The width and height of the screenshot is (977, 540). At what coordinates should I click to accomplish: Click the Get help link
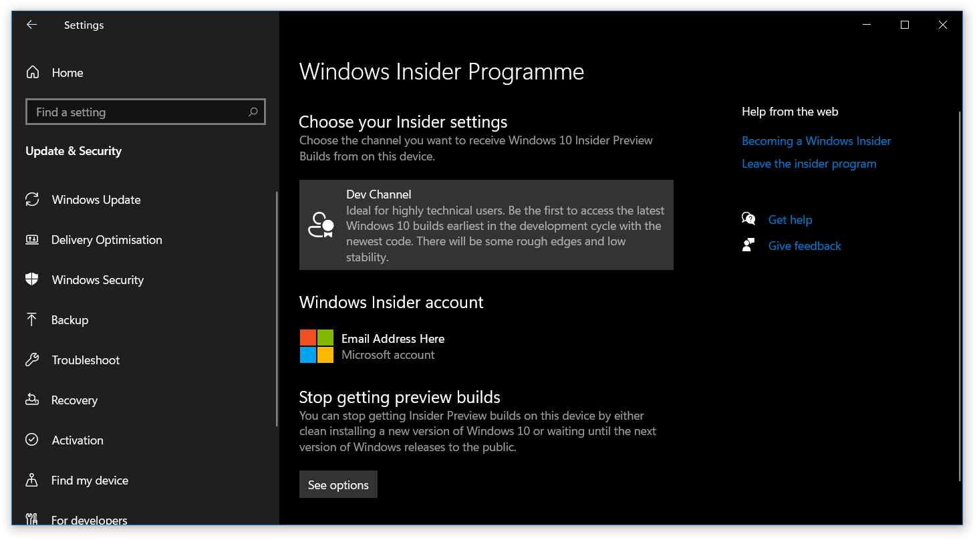[x=790, y=220]
